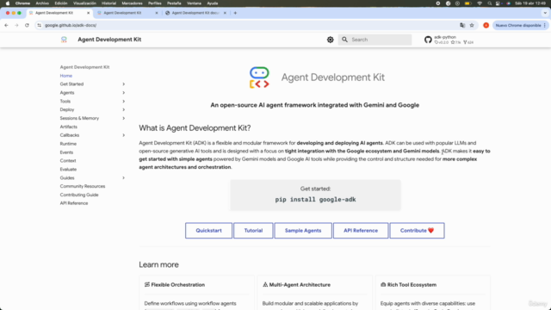Open the Multi-Agent Architecture card
The height and width of the screenshot is (310, 551).
click(314, 293)
